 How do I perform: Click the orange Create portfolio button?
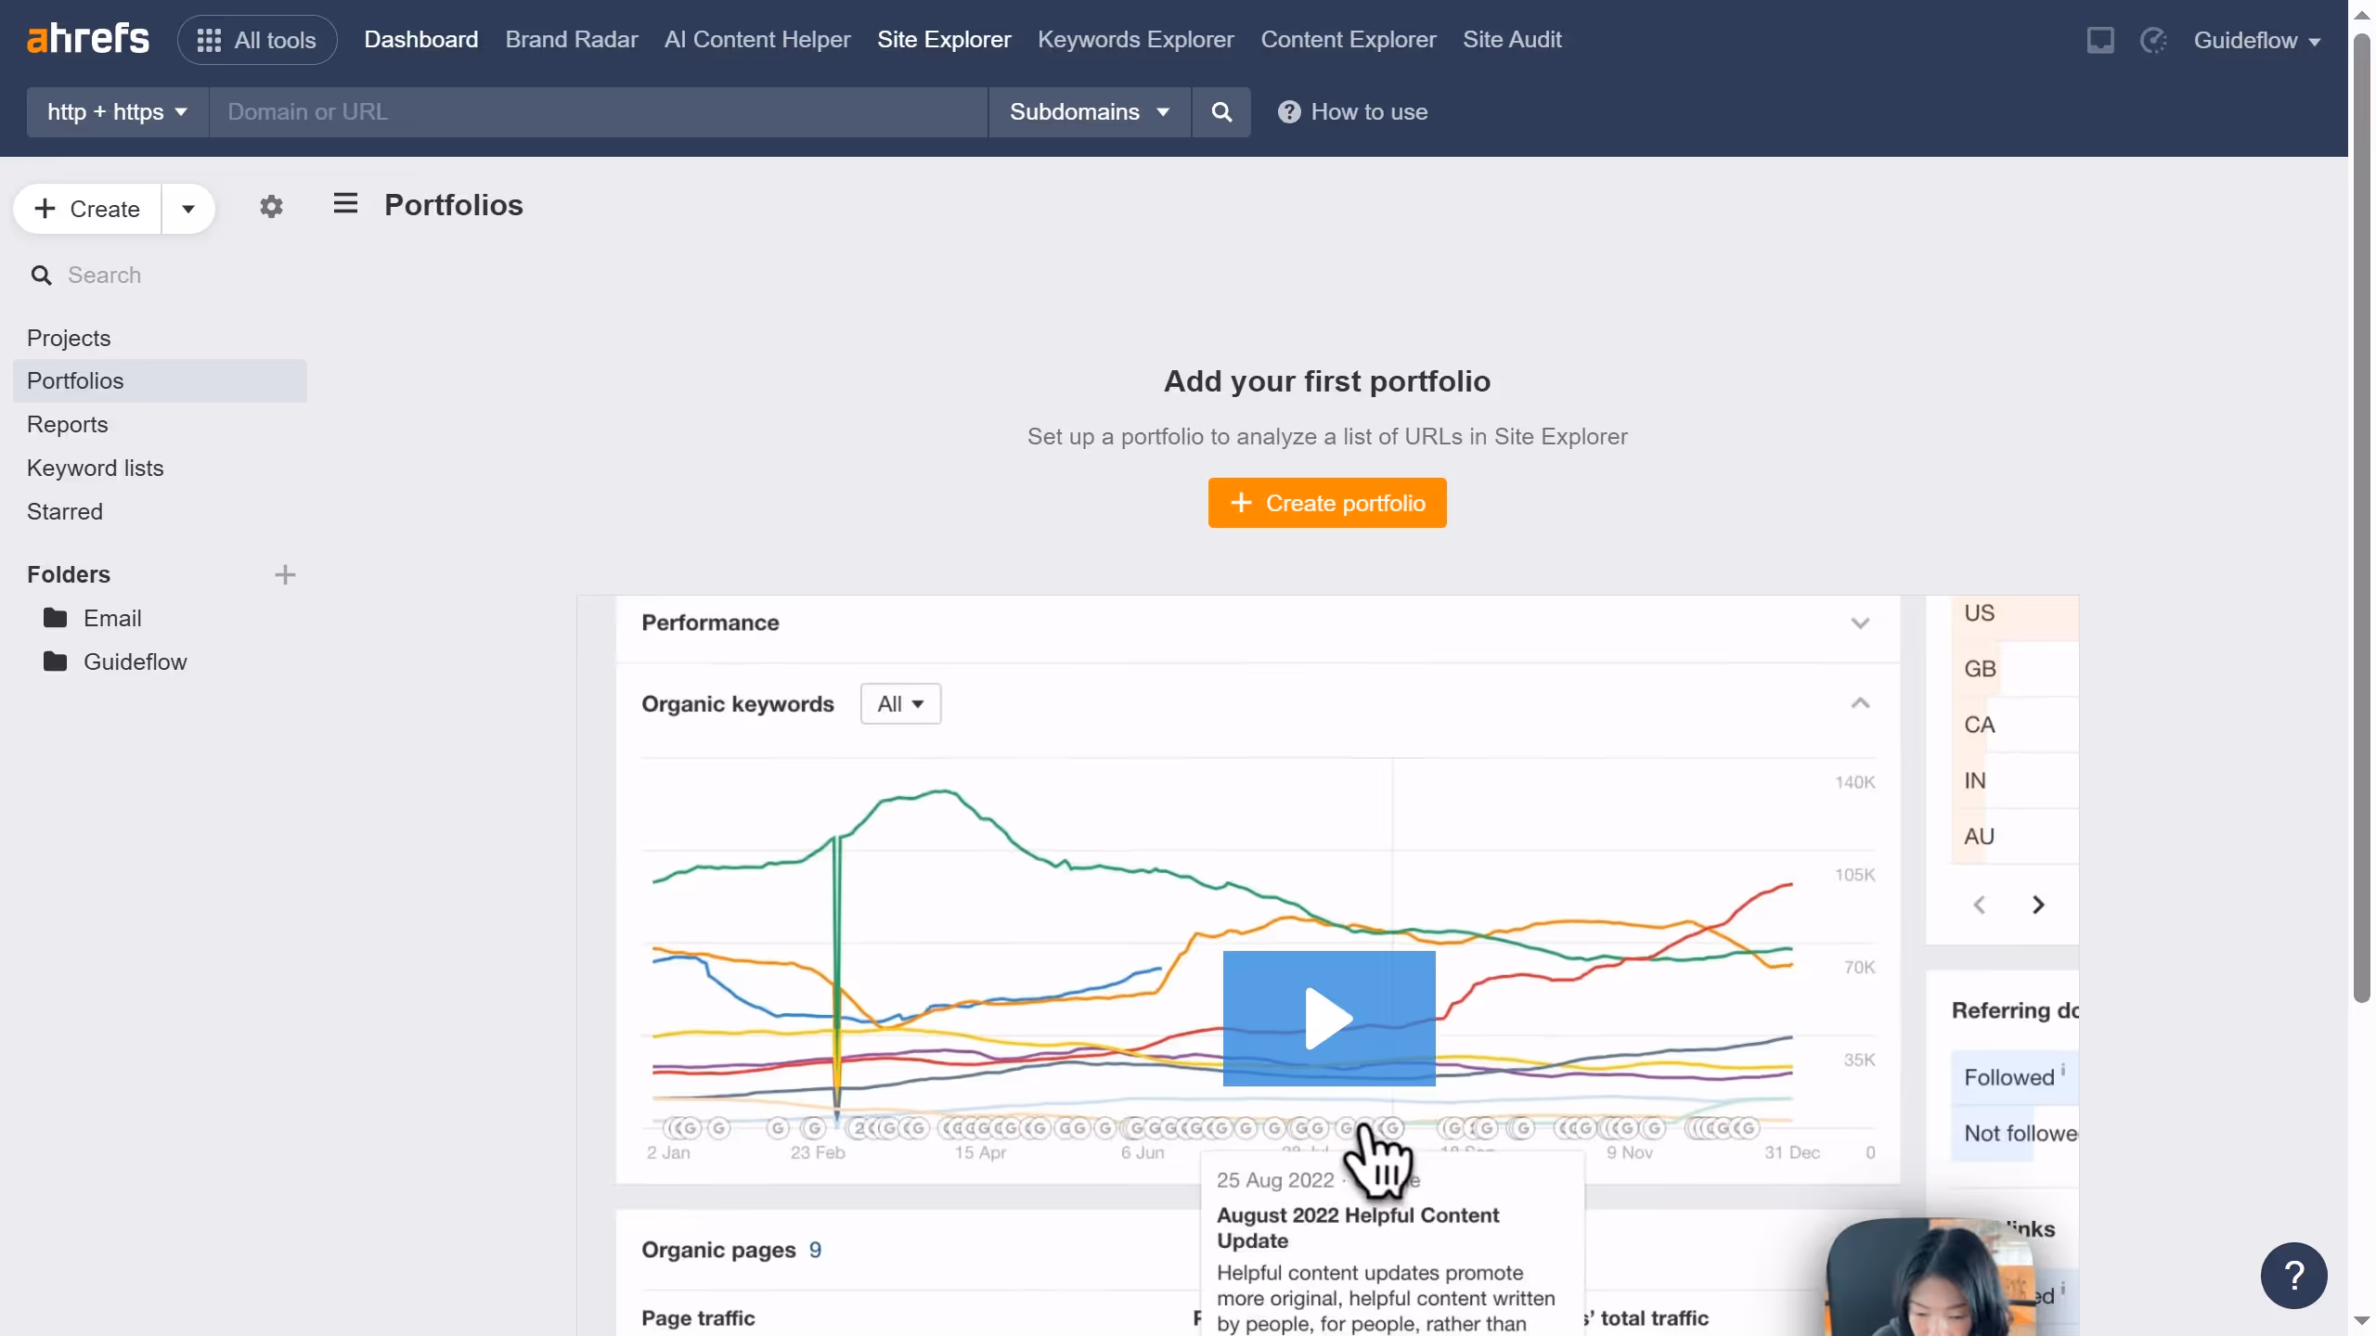click(1326, 503)
